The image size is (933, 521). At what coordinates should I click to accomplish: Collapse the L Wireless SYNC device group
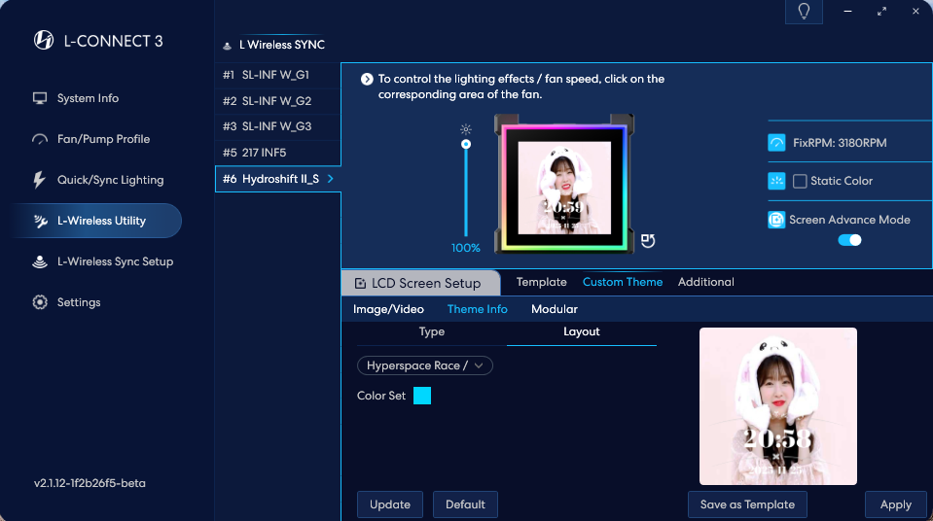pyautogui.click(x=227, y=46)
